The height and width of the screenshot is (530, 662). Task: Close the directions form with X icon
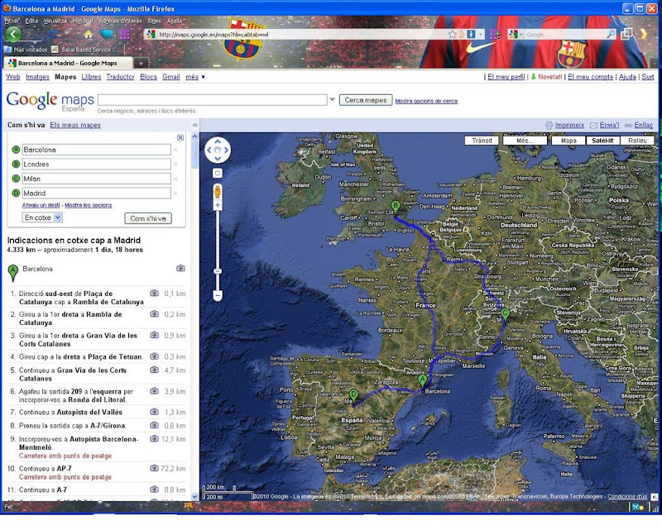pyautogui.click(x=180, y=137)
